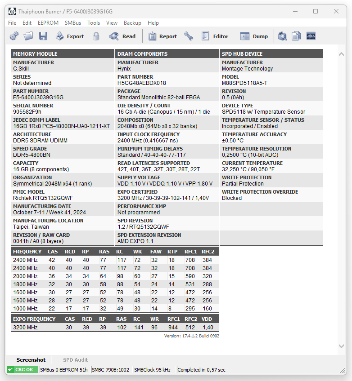Click the wrench tool icon beside Report
352x381 pixels.
click(189, 36)
